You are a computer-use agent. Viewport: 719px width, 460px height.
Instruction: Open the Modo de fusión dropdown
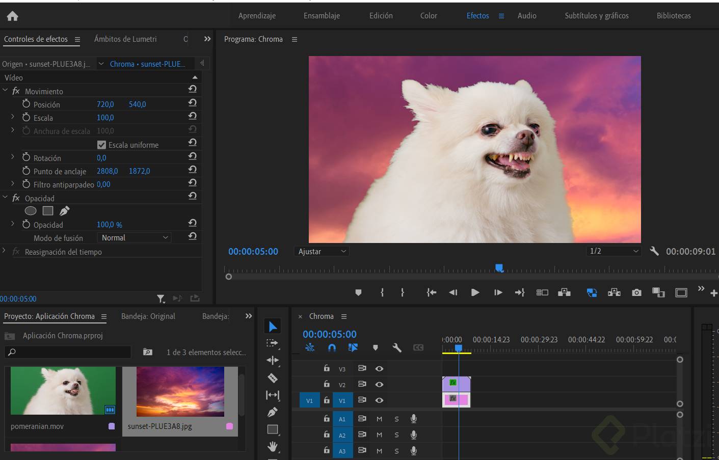click(x=135, y=238)
